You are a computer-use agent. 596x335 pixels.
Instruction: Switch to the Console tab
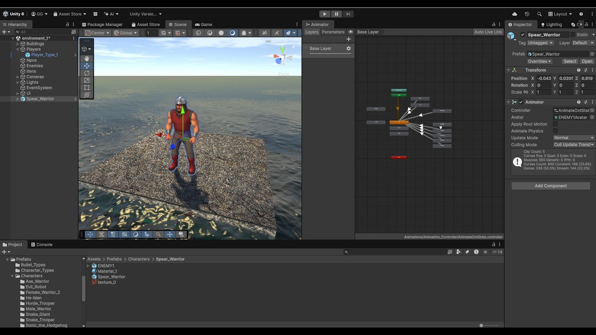point(41,245)
